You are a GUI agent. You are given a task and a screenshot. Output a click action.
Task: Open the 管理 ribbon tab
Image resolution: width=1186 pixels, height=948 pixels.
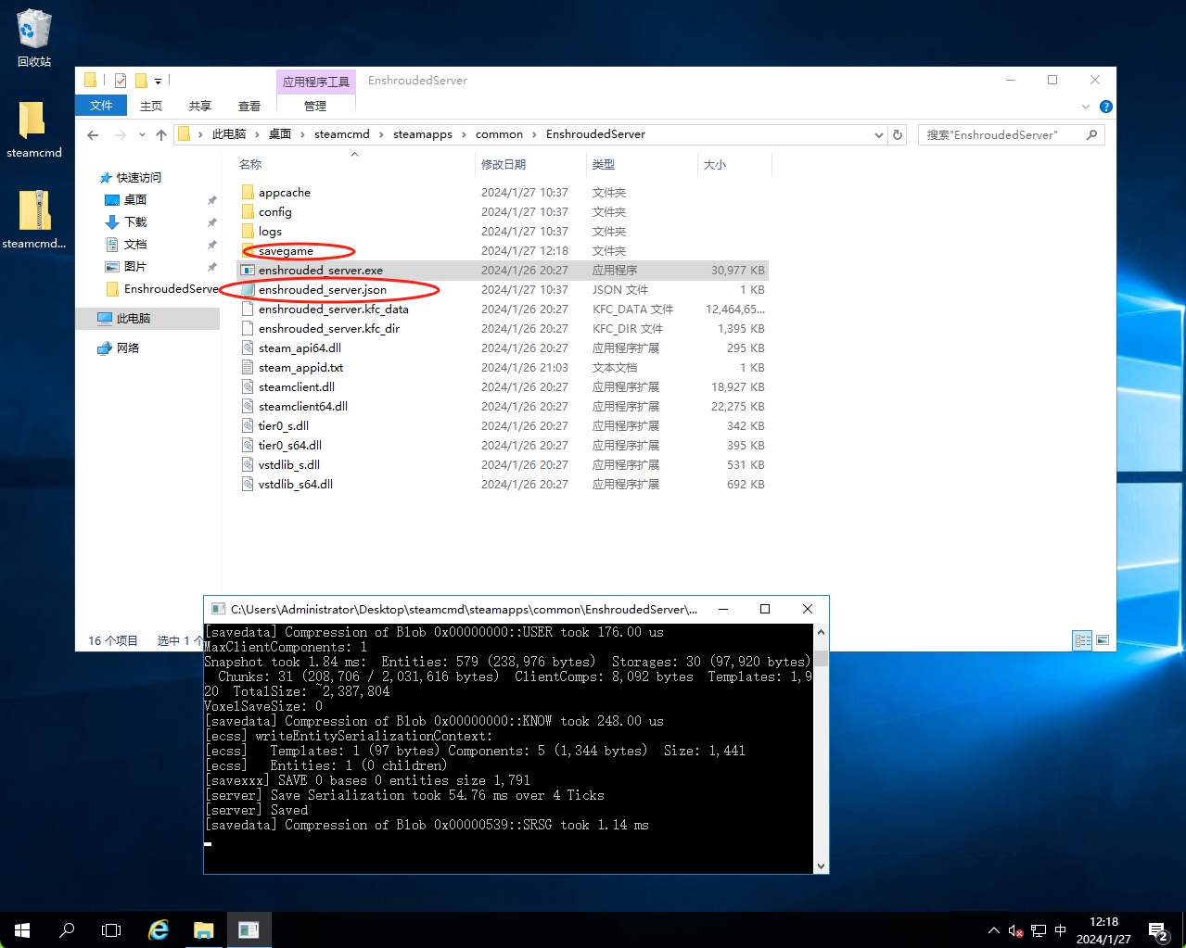315,106
